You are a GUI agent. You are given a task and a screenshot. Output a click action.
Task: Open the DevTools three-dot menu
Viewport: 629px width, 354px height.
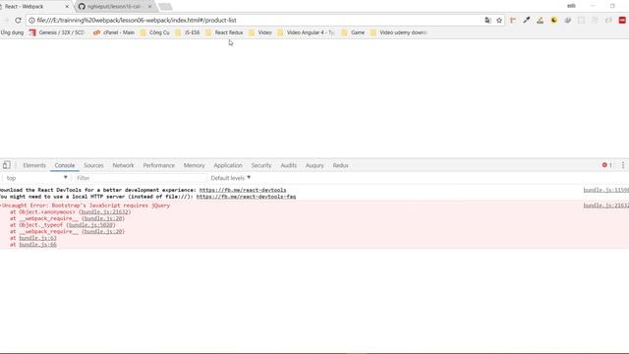pos(623,165)
